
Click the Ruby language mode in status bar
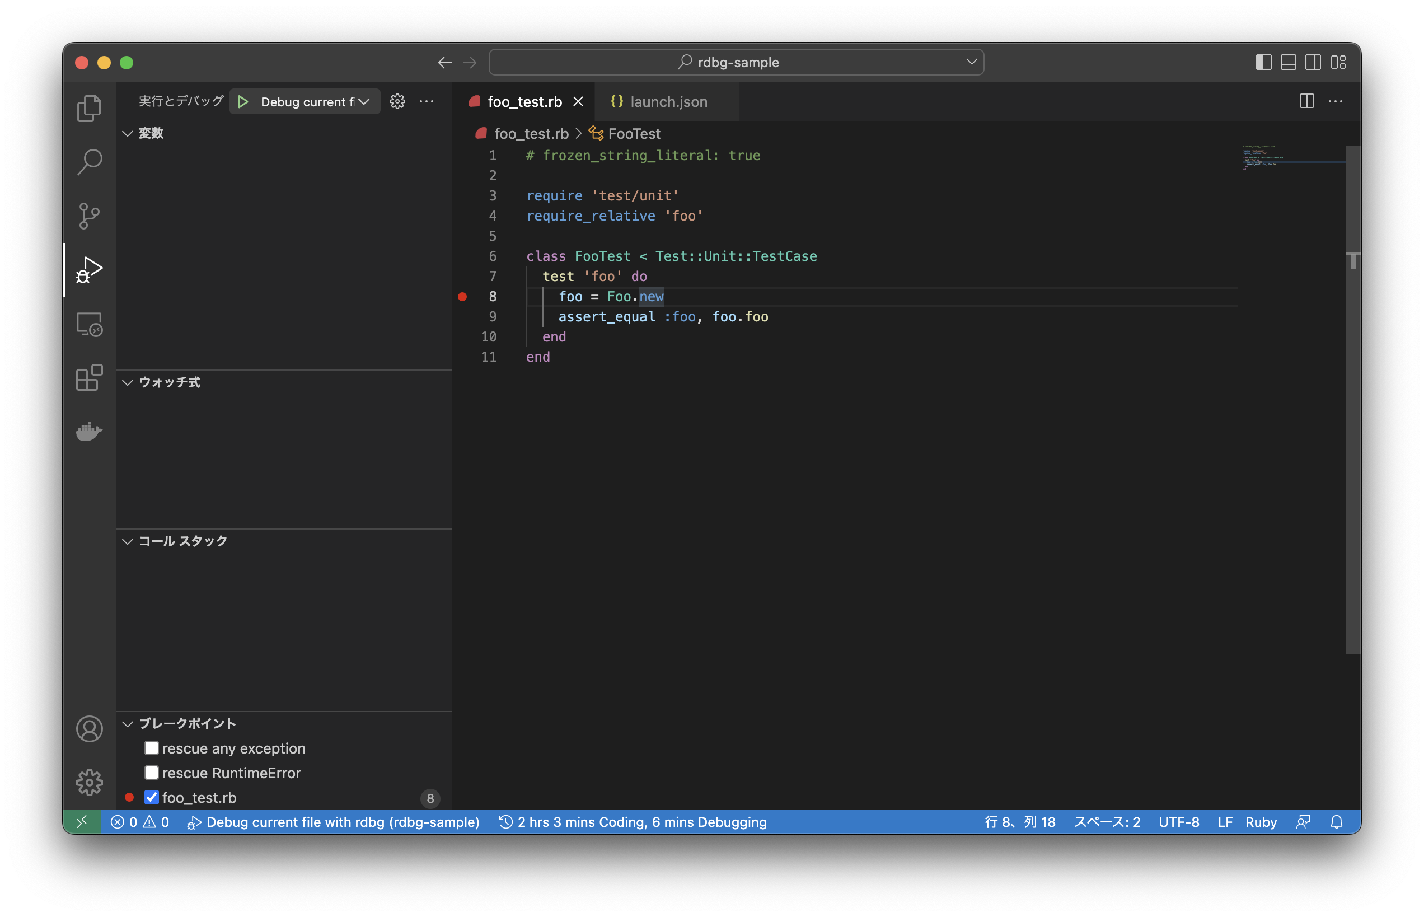1261,822
